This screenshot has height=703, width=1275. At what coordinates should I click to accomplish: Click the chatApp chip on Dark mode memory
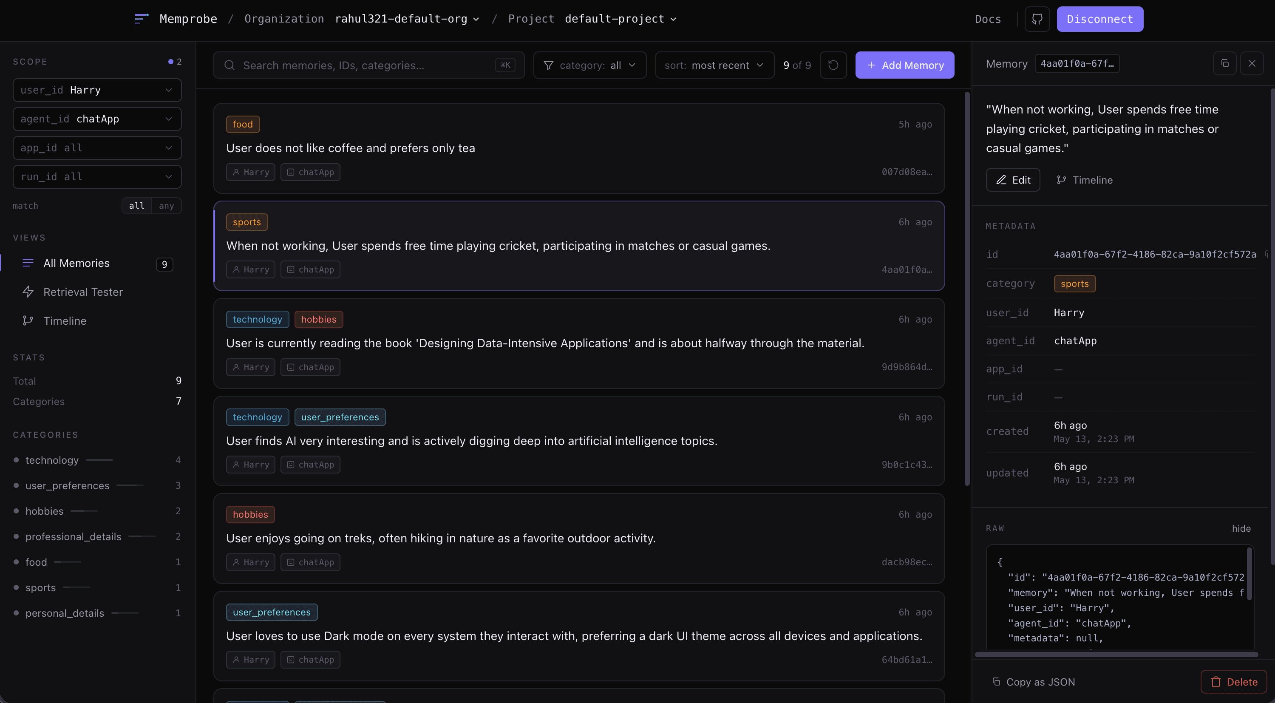click(x=310, y=659)
